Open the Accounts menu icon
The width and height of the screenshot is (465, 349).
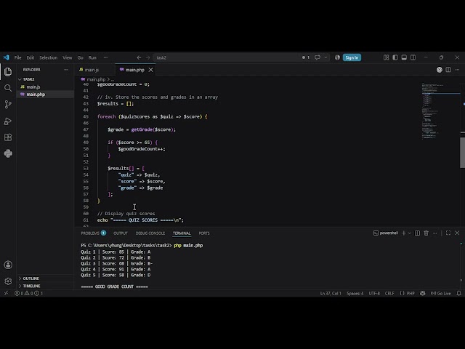[x=8, y=265]
